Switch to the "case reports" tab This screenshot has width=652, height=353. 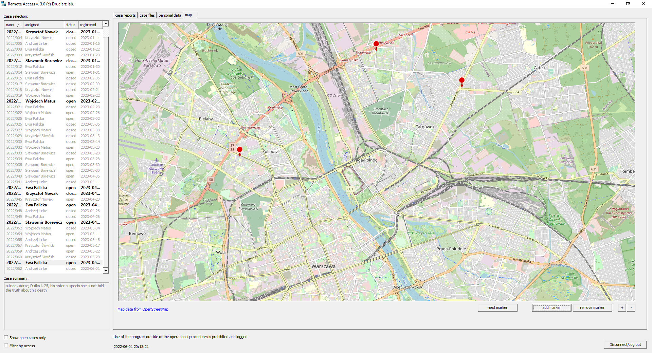pos(125,15)
